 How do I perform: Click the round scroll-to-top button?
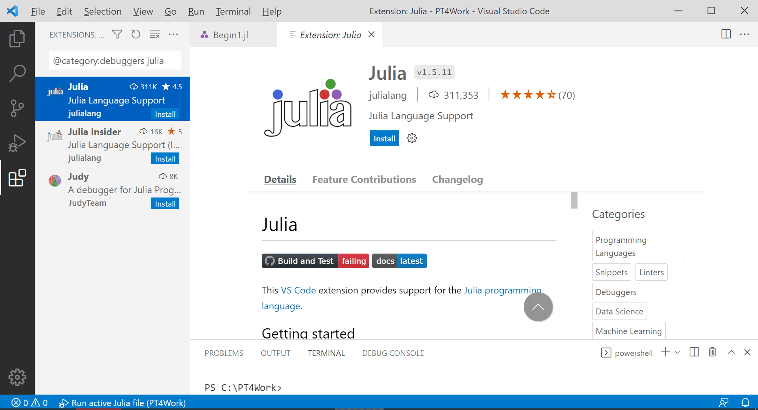pyautogui.click(x=538, y=307)
